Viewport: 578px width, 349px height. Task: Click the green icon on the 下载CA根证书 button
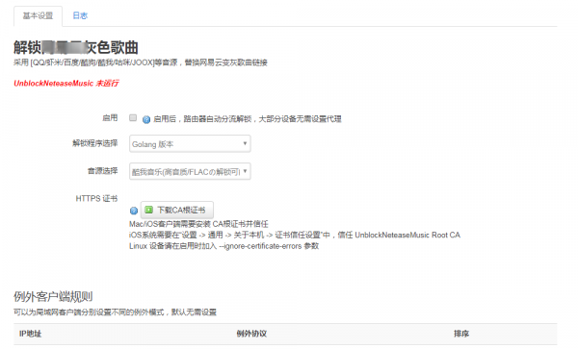pyautogui.click(x=149, y=210)
